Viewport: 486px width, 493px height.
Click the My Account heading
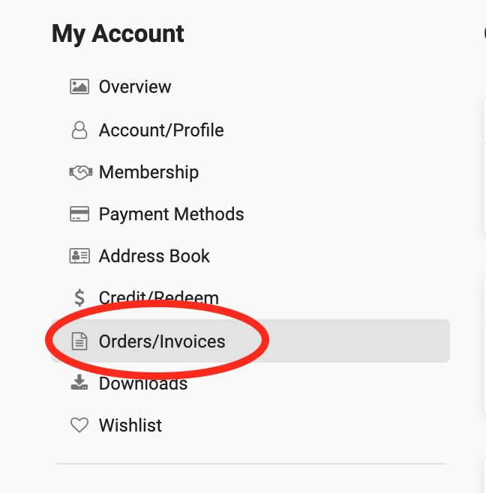point(118,34)
